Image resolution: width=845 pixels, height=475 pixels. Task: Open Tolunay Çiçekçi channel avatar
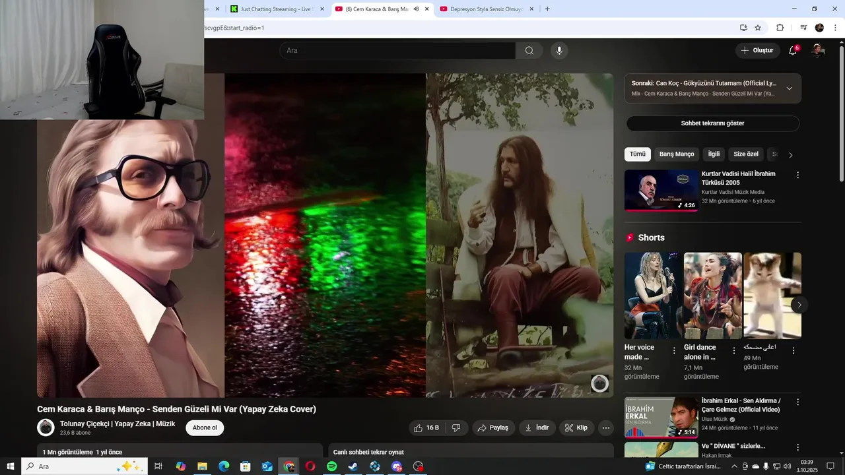46,427
